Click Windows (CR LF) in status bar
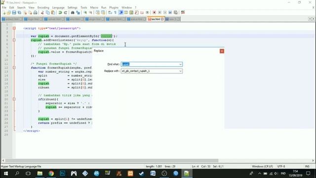This screenshot has width=316, height=178. pos(262,167)
